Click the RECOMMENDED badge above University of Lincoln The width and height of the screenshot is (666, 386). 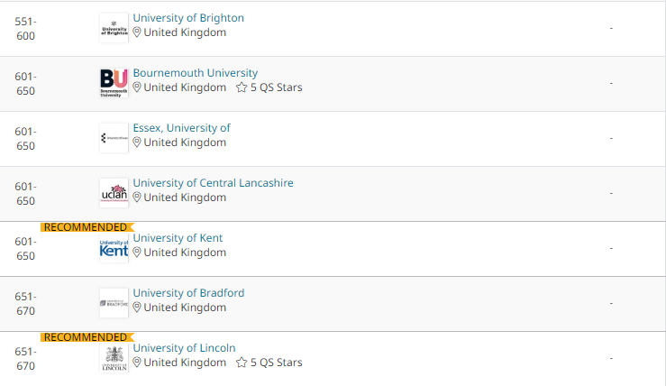[x=87, y=337]
